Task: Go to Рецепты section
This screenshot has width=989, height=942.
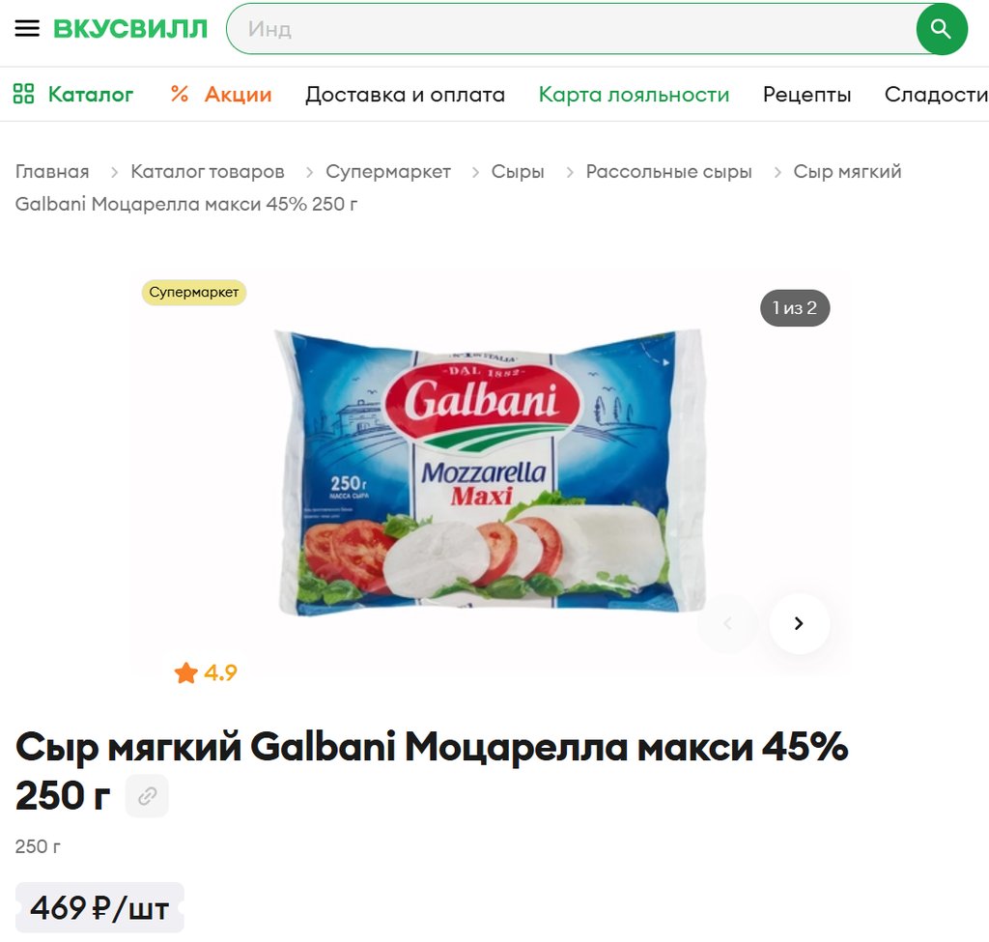Action: pyautogui.click(x=806, y=94)
